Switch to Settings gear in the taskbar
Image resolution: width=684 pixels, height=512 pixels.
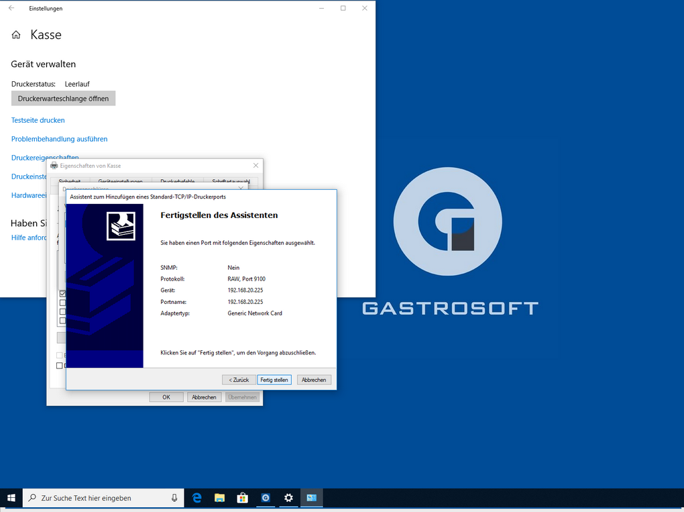[288, 498]
